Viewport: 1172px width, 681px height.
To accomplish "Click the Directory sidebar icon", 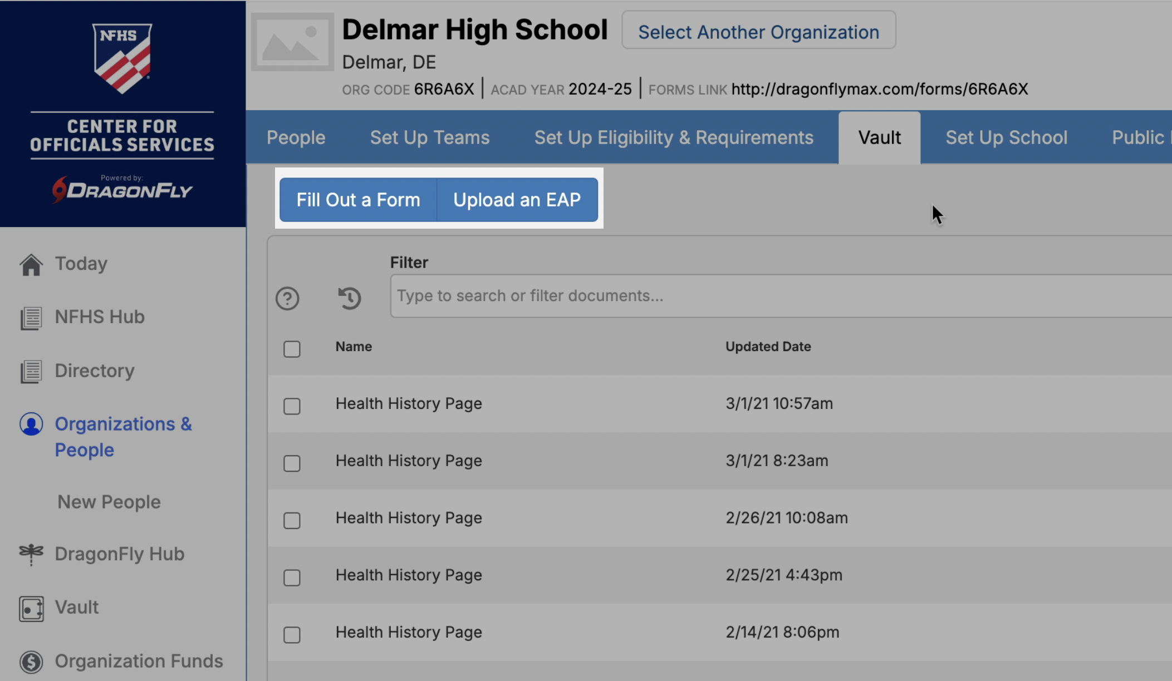I will click(x=31, y=372).
